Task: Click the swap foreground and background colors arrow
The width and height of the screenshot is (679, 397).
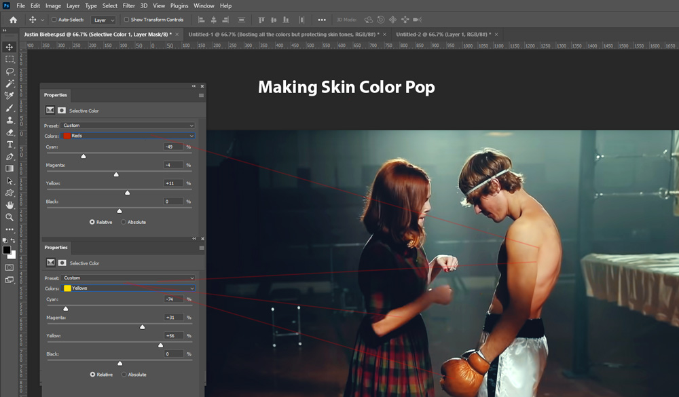Action: coord(13,240)
